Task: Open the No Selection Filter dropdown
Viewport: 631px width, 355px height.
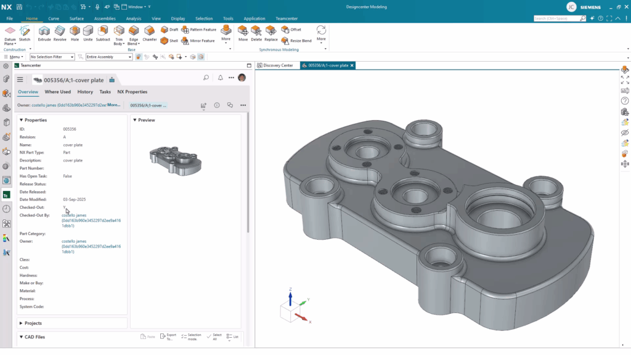Action: pyautogui.click(x=52, y=57)
